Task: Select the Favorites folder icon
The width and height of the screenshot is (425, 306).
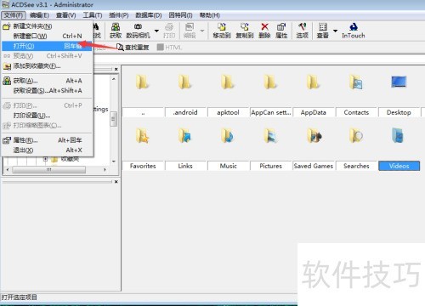Action: point(143,136)
